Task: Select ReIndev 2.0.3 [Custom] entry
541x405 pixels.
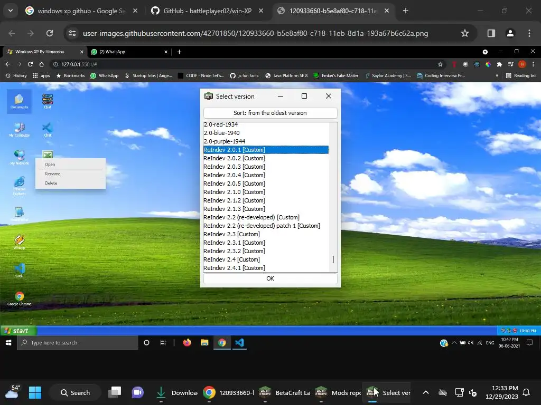Action: click(x=266, y=167)
